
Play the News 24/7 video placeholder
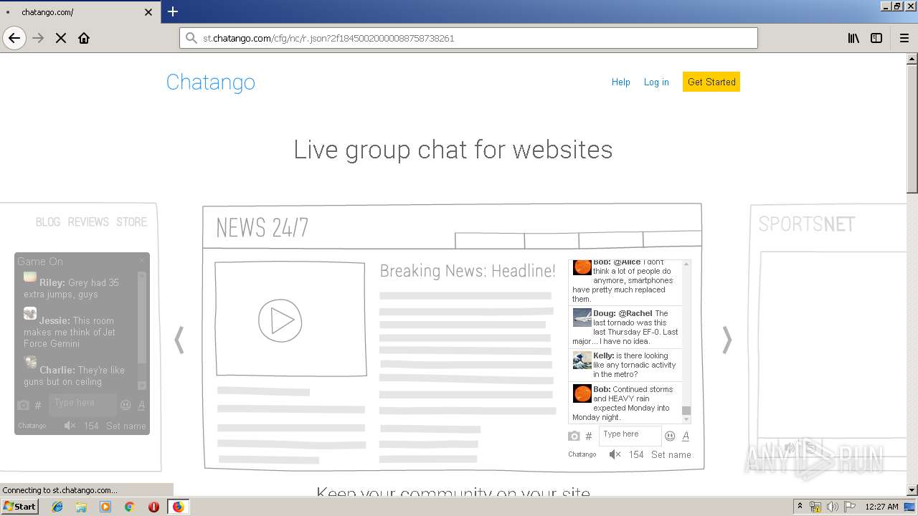[x=280, y=320]
